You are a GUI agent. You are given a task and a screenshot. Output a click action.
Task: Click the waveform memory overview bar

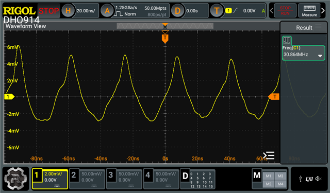(165, 26)
